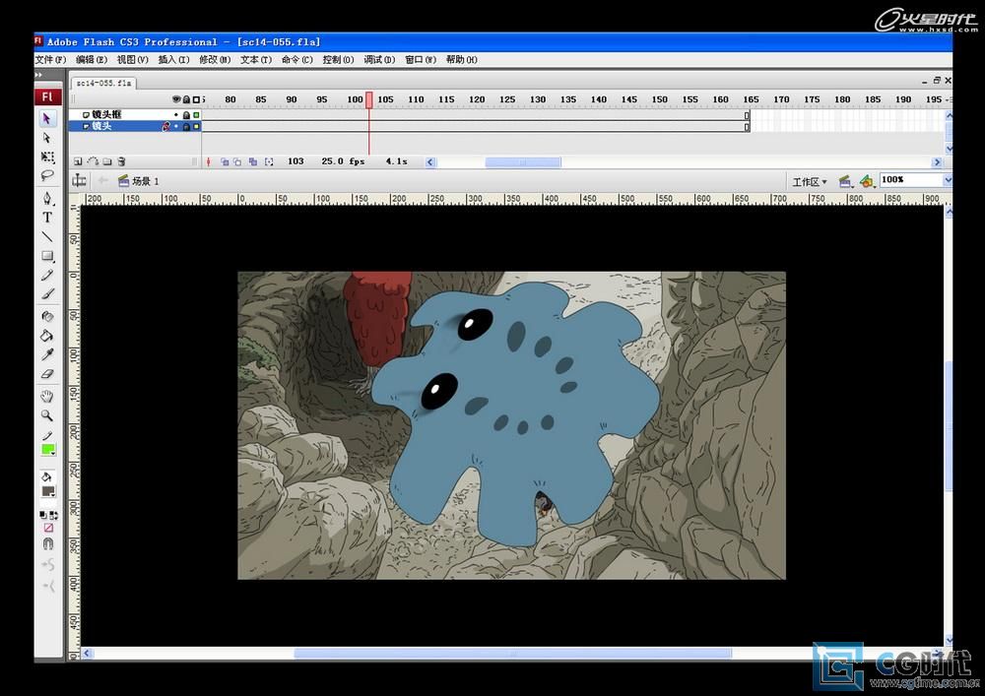985x696 pixels.
Task: Unlock the 镜头 layer
Action: coord(186,127)
